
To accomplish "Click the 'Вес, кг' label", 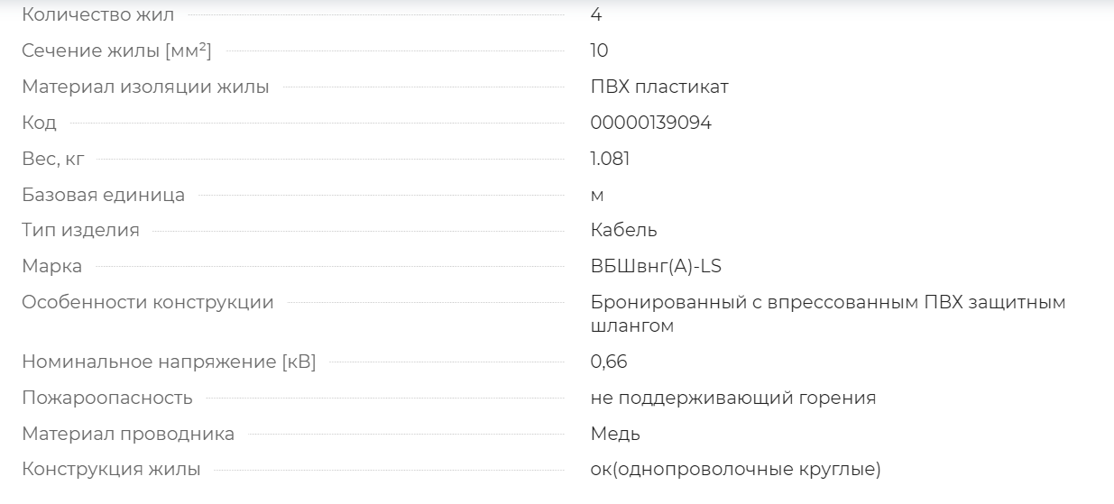I will click(x=52, y=159).
